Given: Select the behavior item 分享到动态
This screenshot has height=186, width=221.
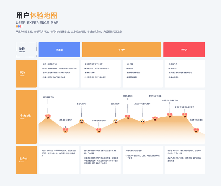Looking at the screenshot, I should (x=173, y=69).
